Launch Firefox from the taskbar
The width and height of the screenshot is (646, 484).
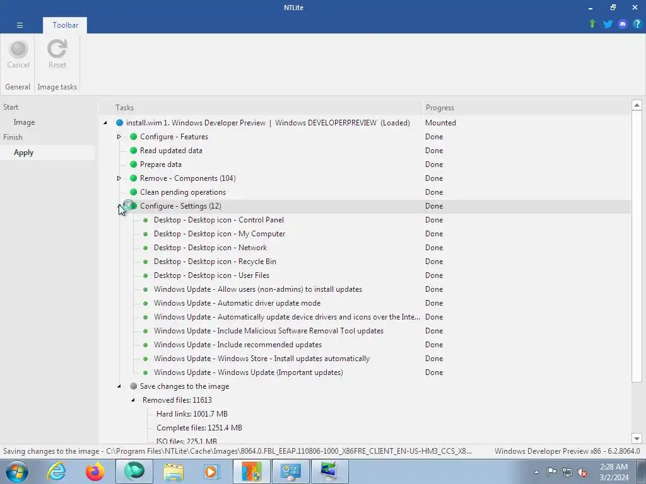coord(95,471)
